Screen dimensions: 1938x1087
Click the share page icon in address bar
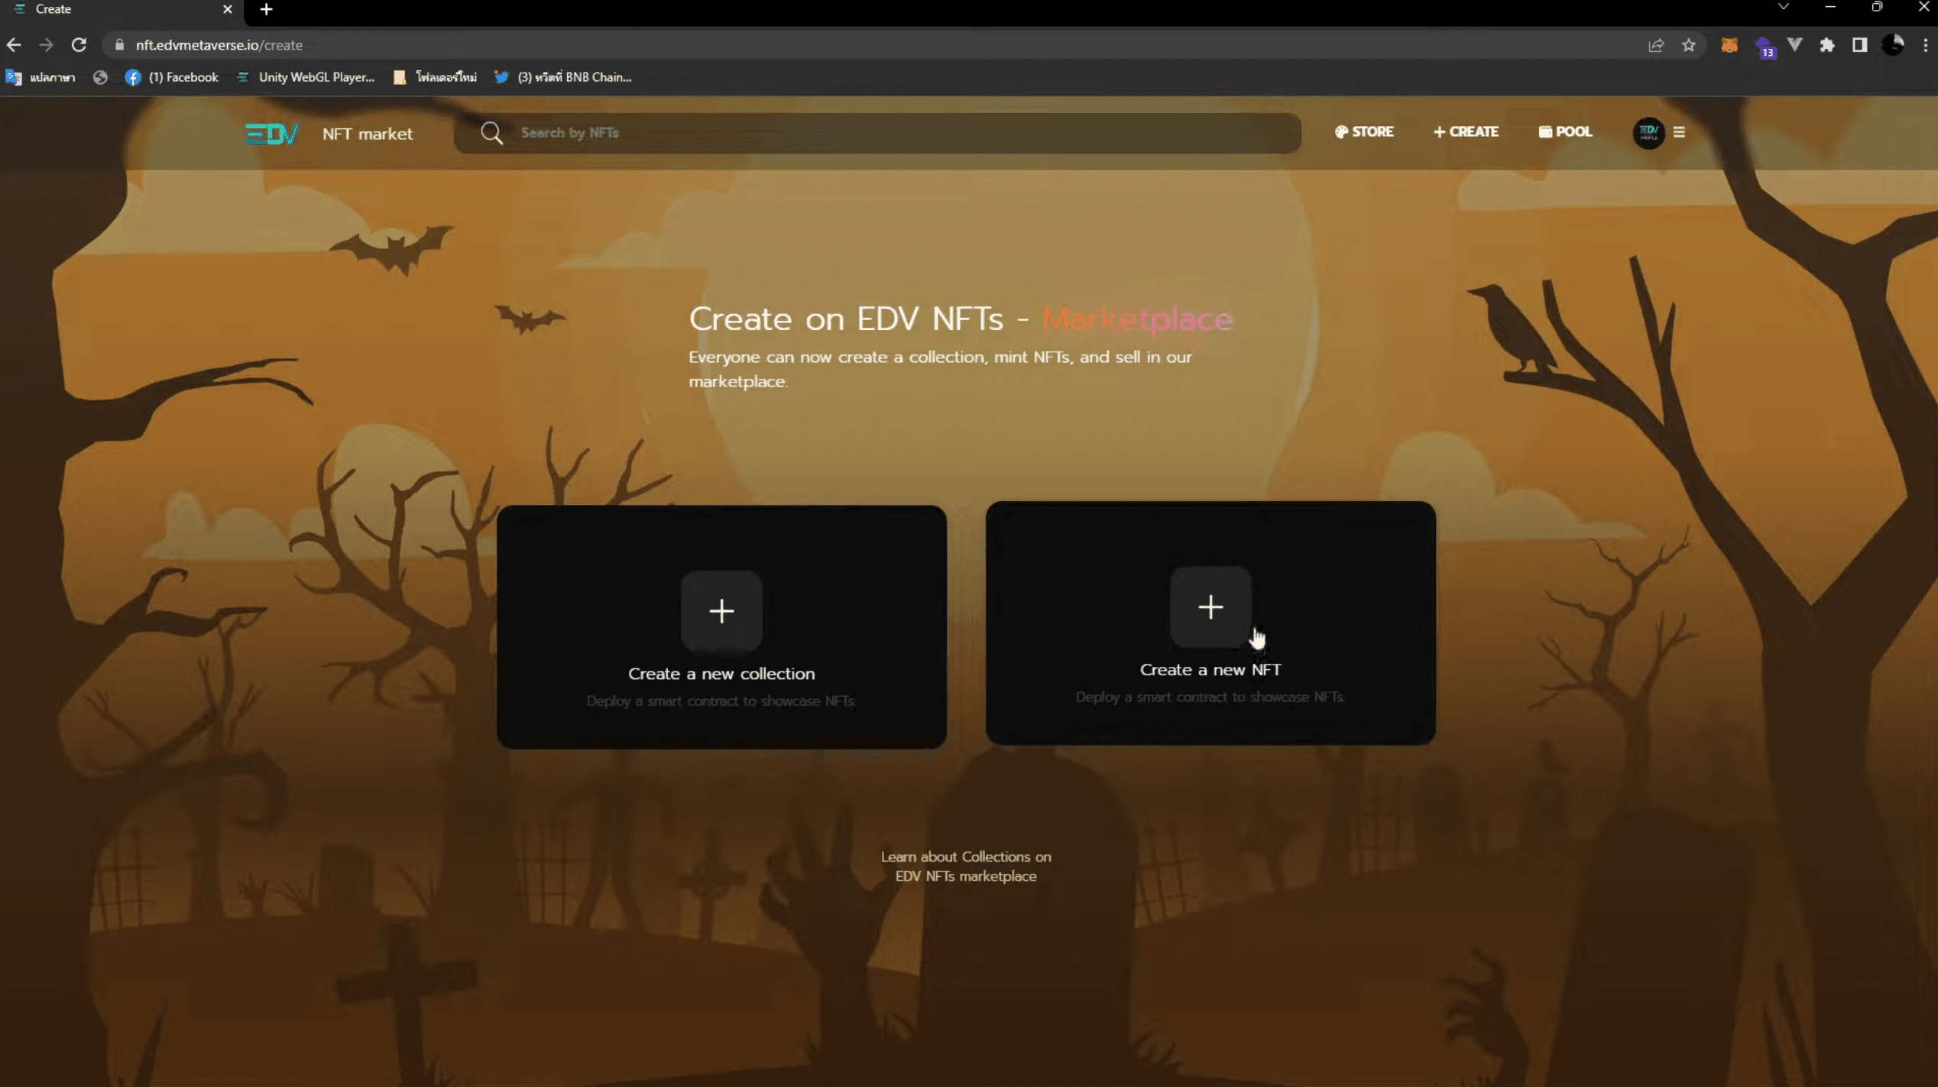[1656, 45]
